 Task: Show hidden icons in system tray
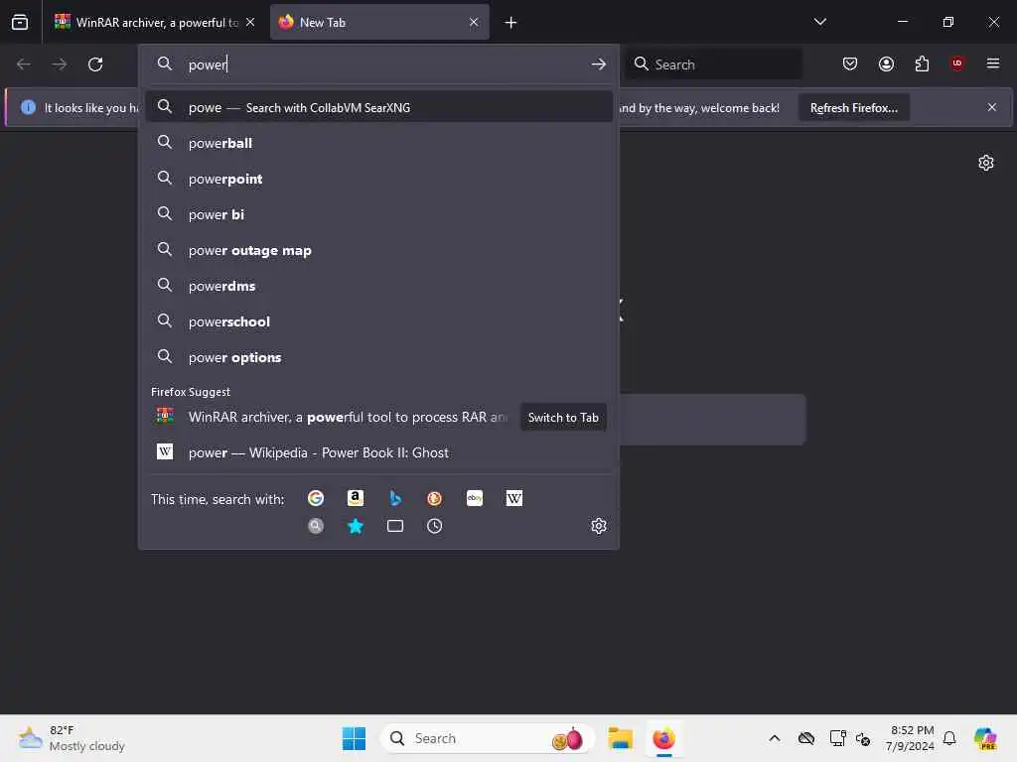pyautogui.click(x=775, y=738)
